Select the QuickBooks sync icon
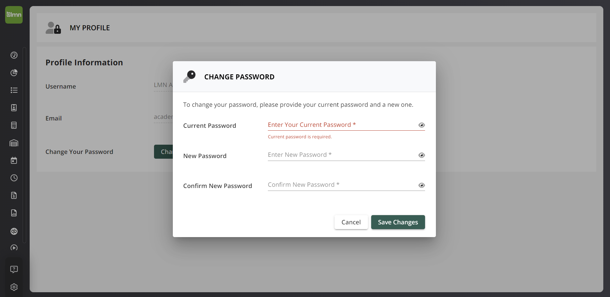Image resolution: width=610 pixels, height=297 pixels. click(14, 231)
